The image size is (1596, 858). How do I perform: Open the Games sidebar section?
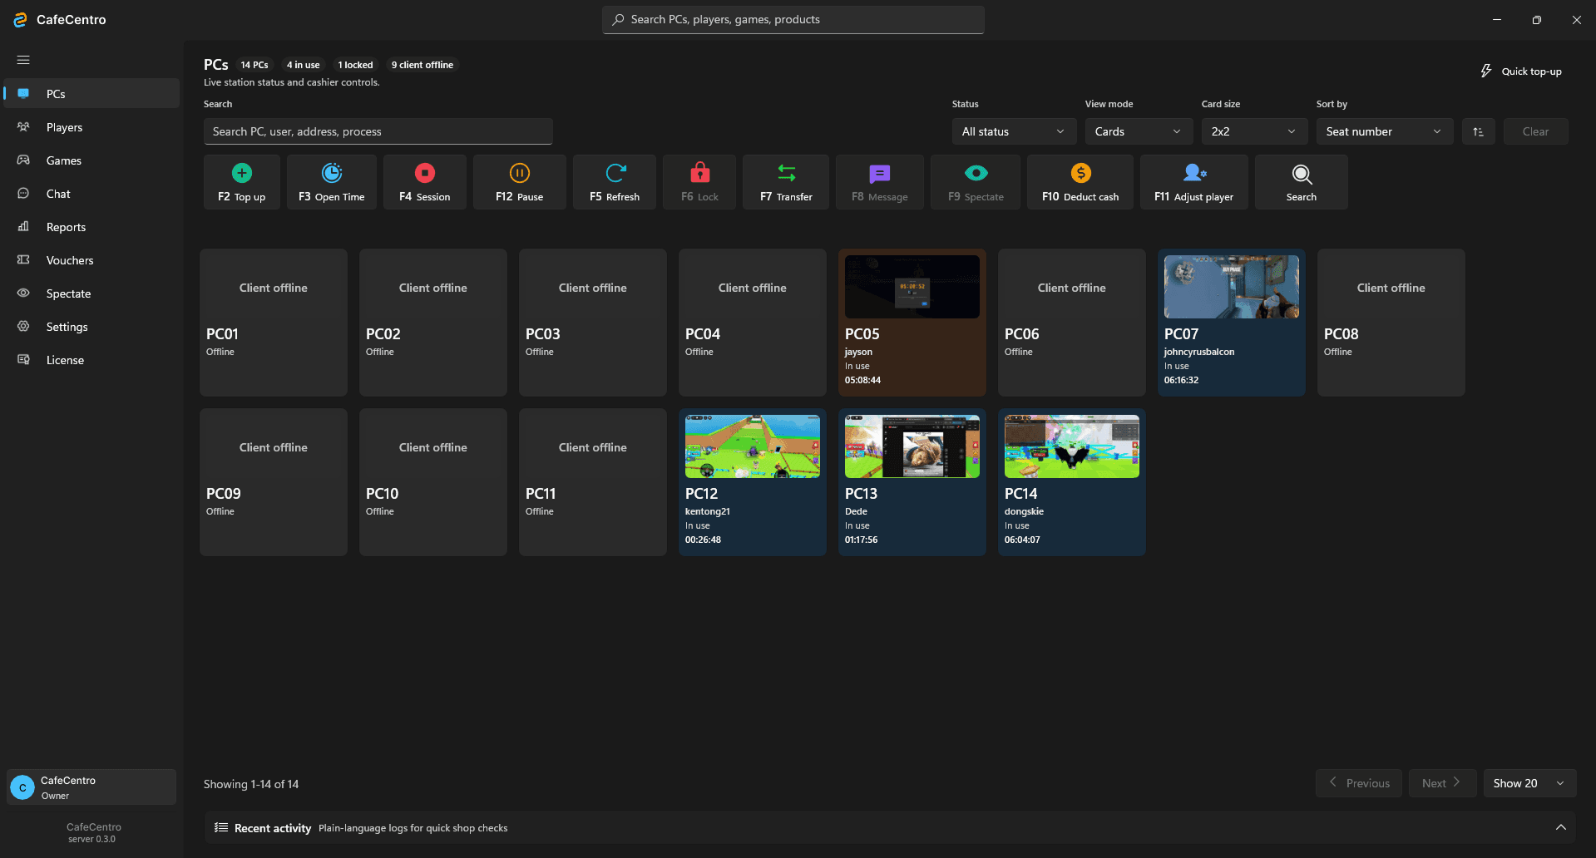pos(91,160)
